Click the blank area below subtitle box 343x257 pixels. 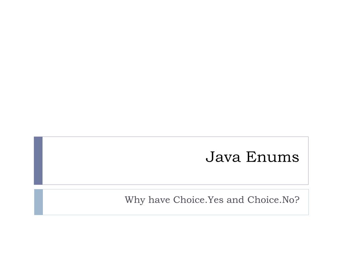pyautogui.click(x=171, y=236)
